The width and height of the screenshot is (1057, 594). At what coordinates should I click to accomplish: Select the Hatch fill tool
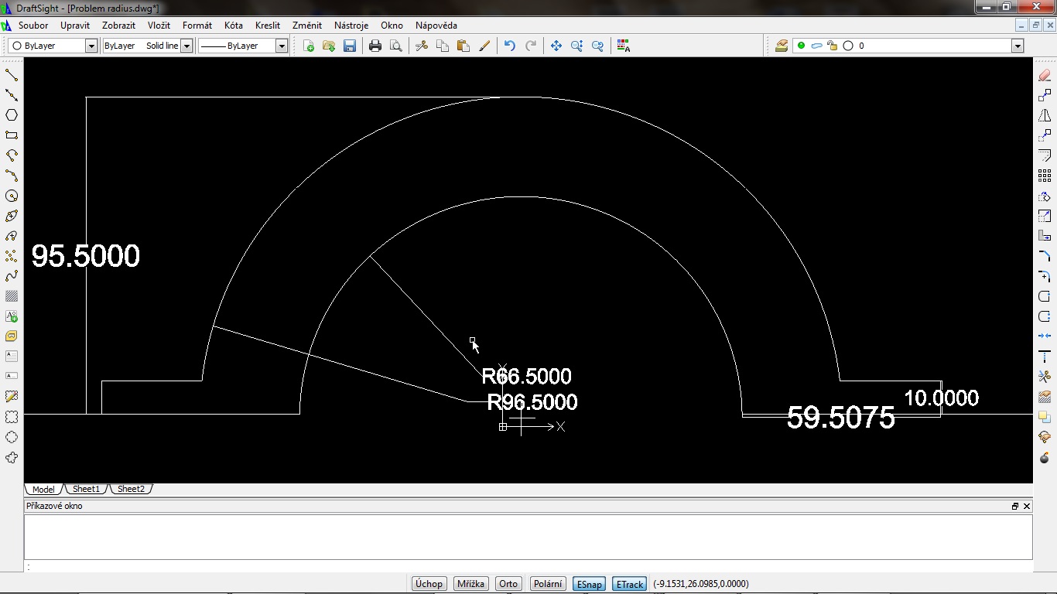point(12,296)
